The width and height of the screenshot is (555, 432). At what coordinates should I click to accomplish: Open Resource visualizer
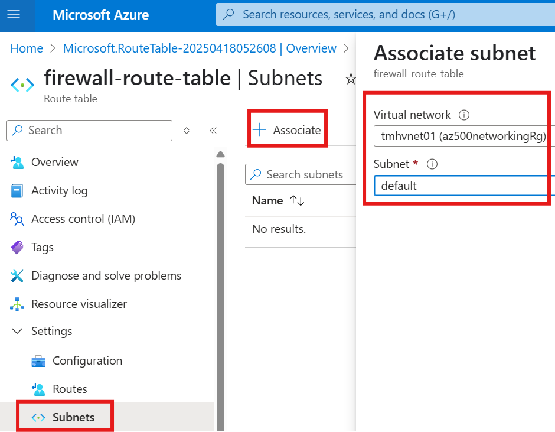(79, 304)
